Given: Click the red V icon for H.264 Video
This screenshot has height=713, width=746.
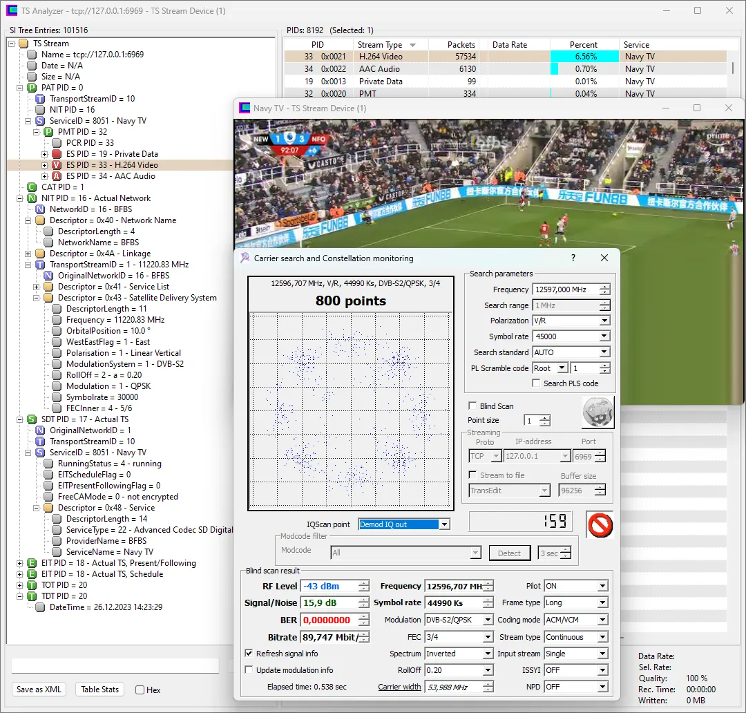Looking at the screenshot, I should 57,165.
